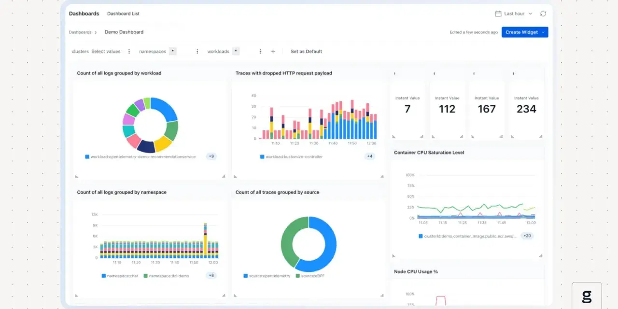Viewport: 618px width, 309px height.
Task: Expand +8 more legend items
Action: coord(211,275)
